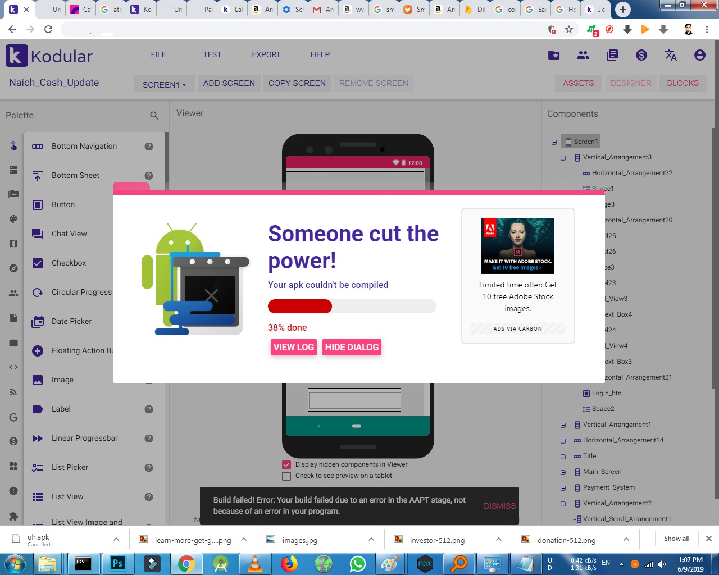Open the EXPORT menu
This screenshot has width=719, height=575.
pyautogui.click(x=266, y=55)
